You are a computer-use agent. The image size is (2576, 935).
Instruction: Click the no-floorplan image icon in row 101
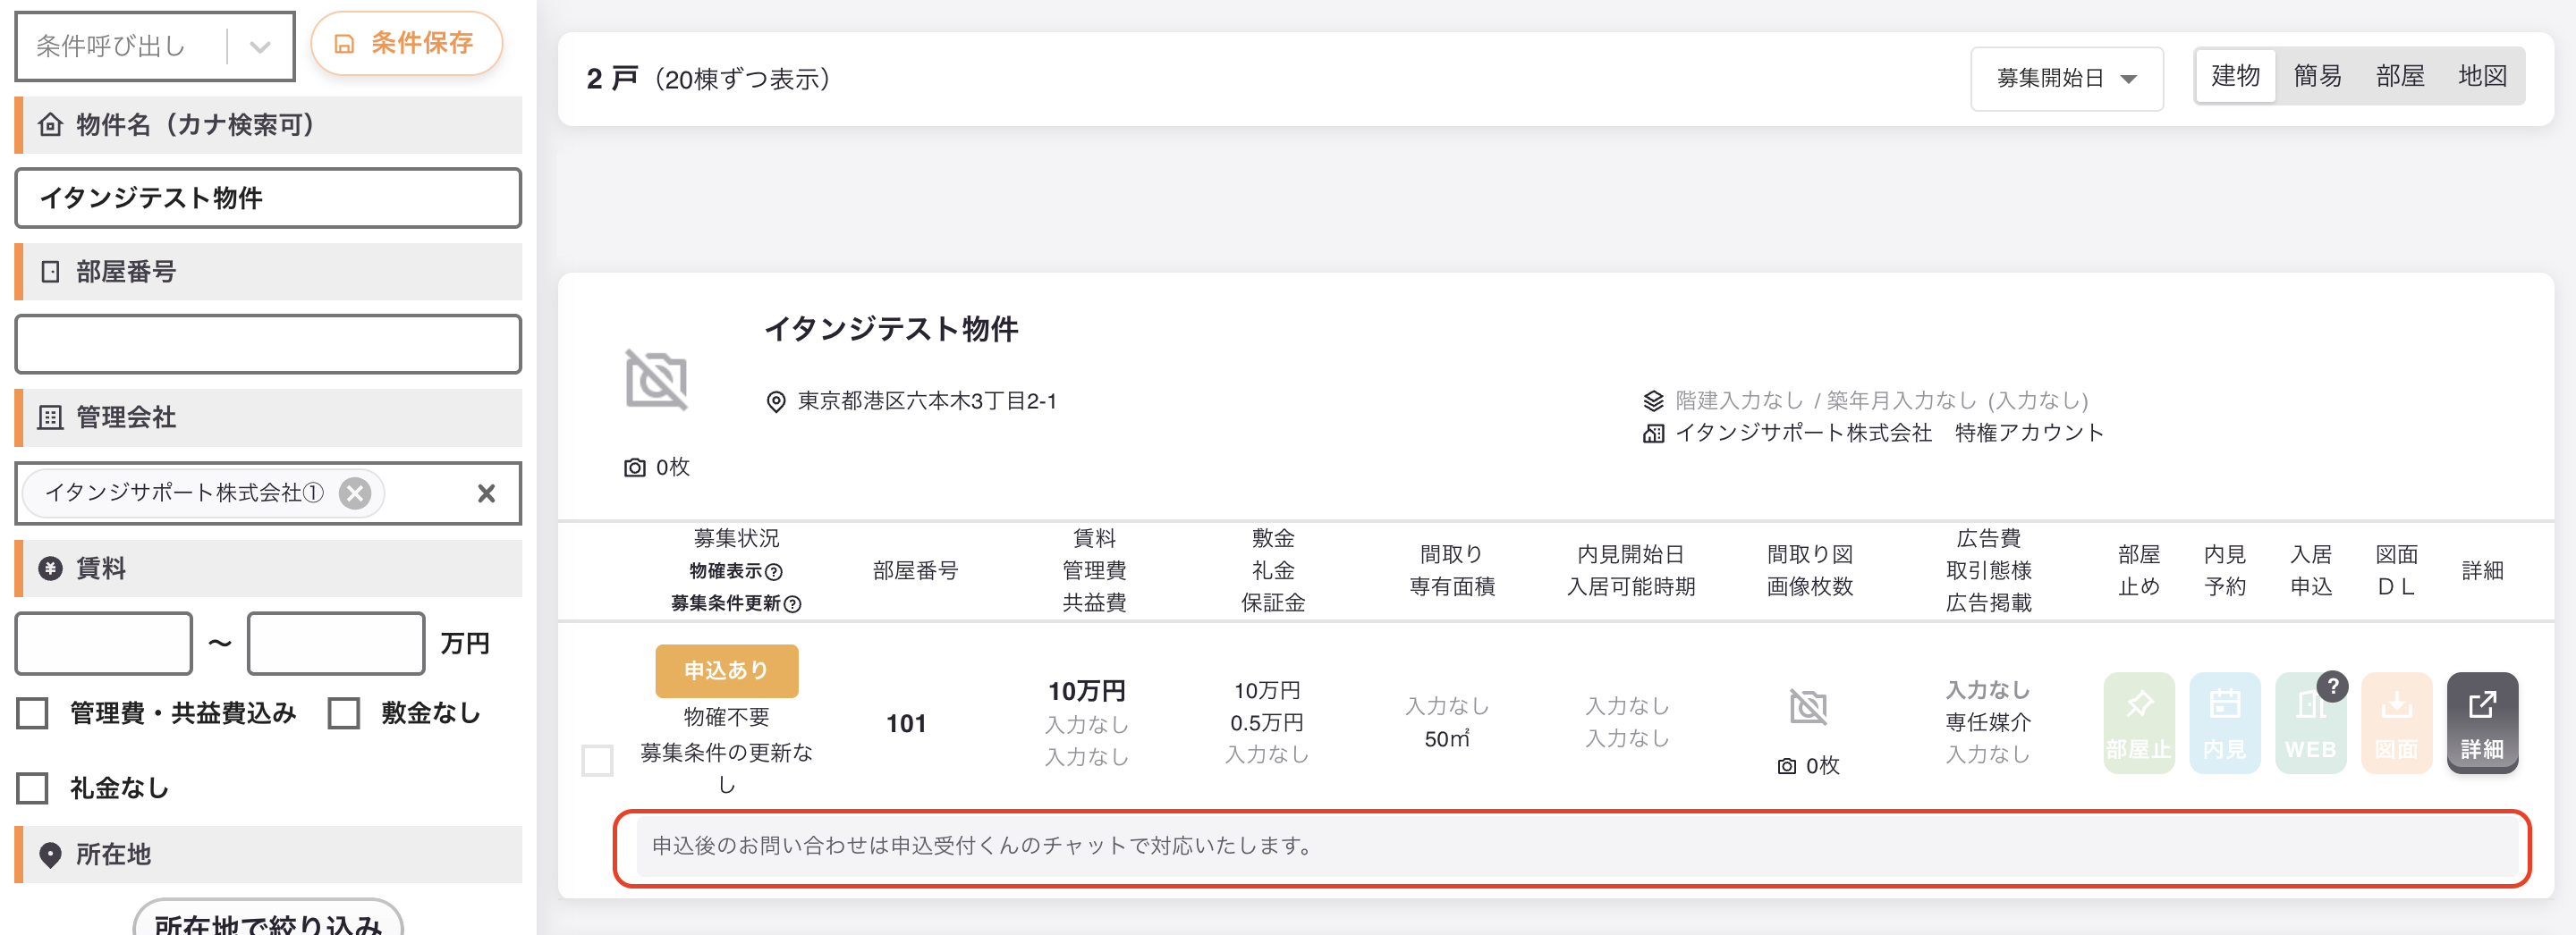point(1808,706)
